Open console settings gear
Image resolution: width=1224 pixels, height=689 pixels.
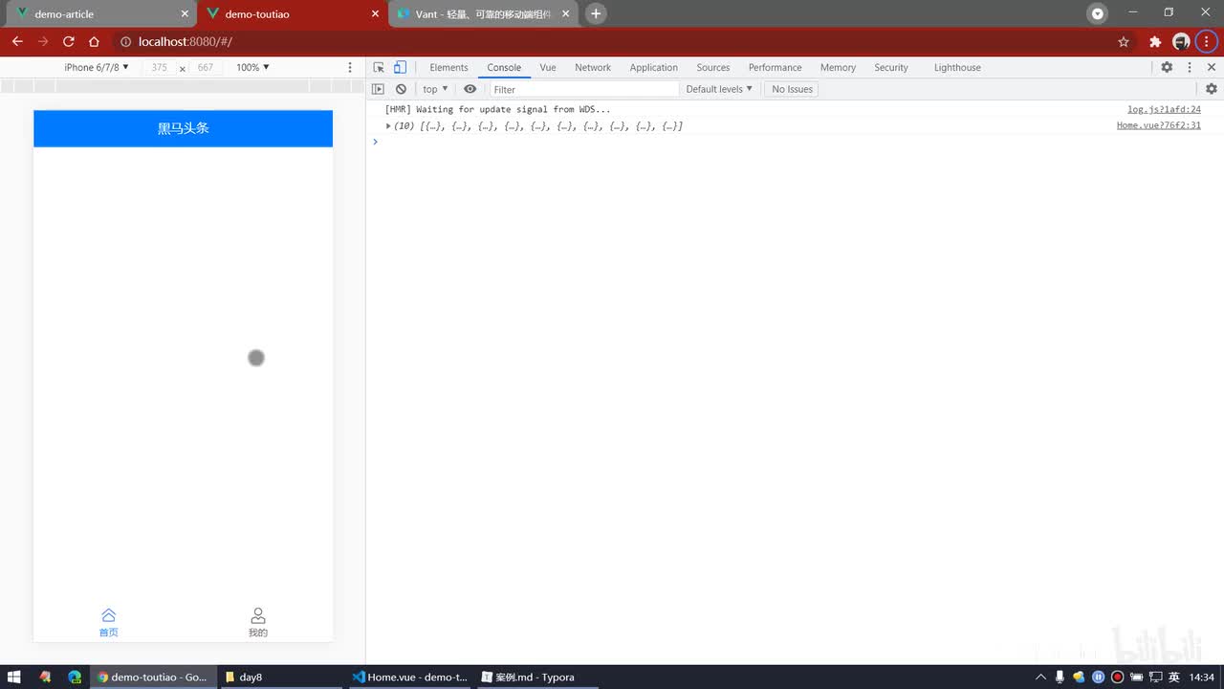[1212, 89]
